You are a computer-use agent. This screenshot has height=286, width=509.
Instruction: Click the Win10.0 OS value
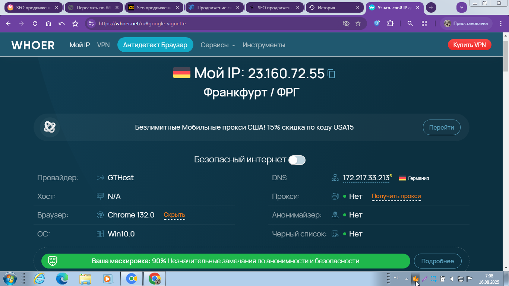(121, 234)
